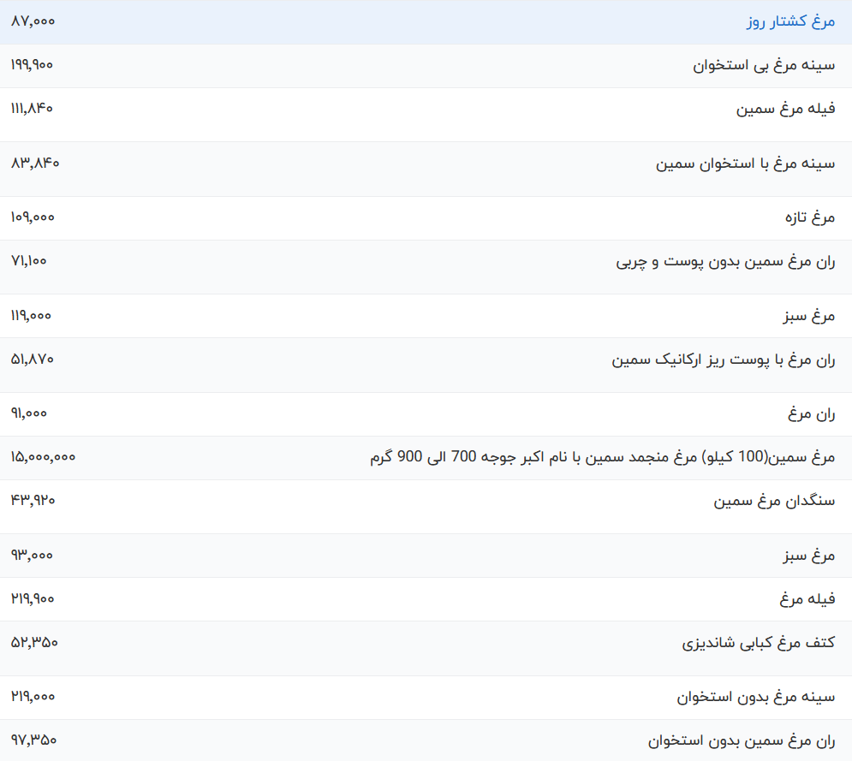Select the product name 'مرغ تازه'

(x=810, y=217)
